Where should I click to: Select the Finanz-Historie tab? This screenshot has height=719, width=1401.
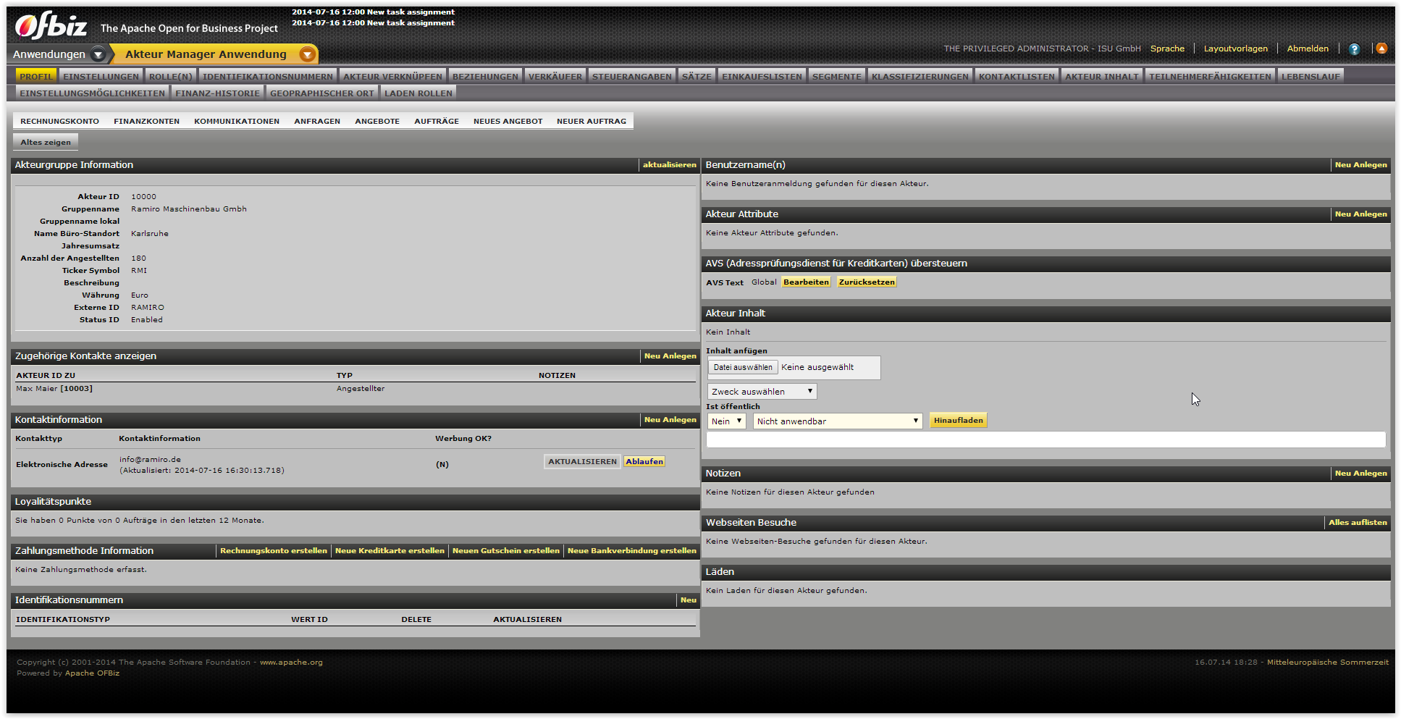[x=217, y=93]
